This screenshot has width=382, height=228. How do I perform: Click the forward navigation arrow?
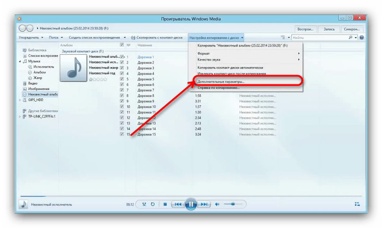(x=30, y=28)
